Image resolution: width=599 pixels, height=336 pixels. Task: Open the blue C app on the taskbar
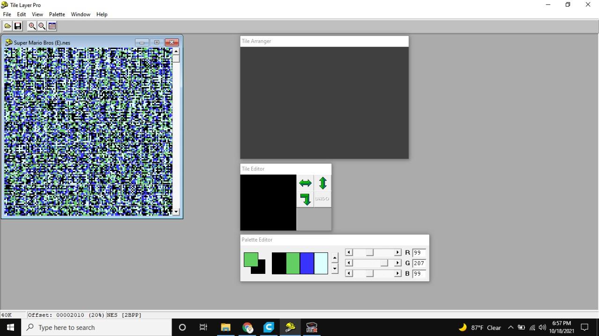(x=269, y=327)
